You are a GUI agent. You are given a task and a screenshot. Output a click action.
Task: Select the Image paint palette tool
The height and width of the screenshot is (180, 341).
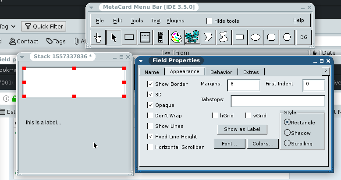[x=177, y=37]
